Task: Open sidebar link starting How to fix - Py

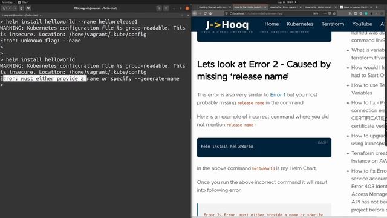Action: [x=368, y=114]
